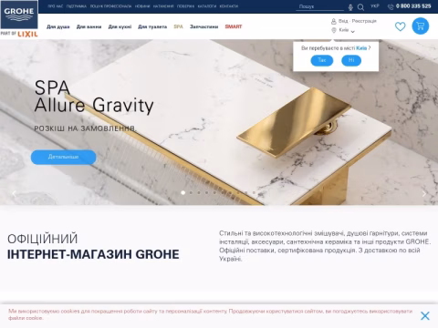The width and height of the screenshot is (438, 328).
Task: Confirm city with Так button
Action: [x=322, y=60]
